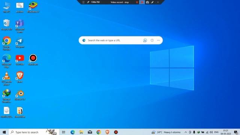Click the koala search highlight image
Image resolution: width=240 pixels, height=135 pixels.
(x=52, y=132)
